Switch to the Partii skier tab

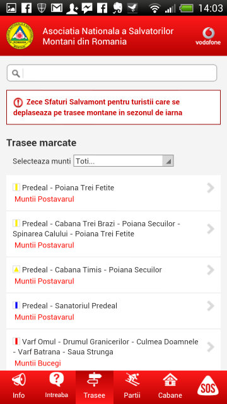132,387
